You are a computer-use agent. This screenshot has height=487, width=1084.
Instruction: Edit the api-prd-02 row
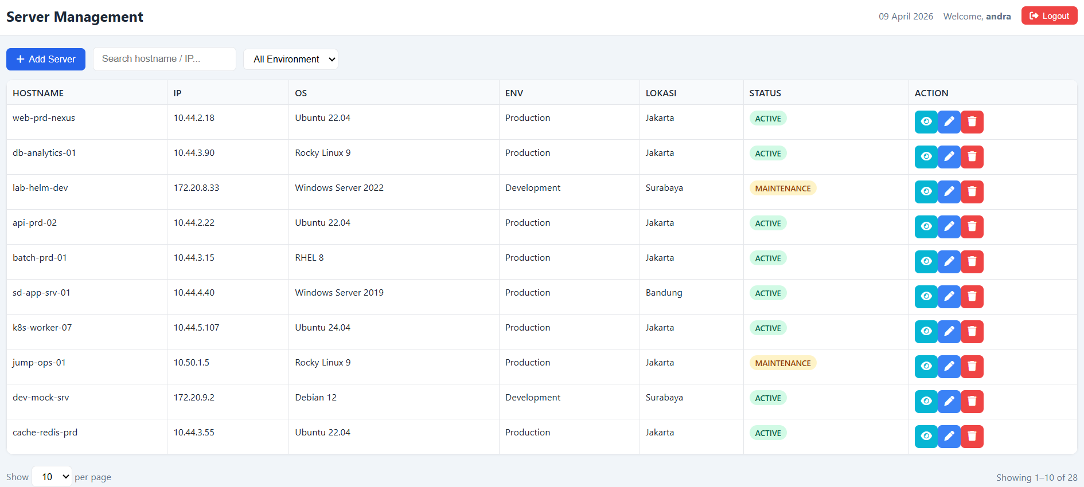[x=949, y=227]
